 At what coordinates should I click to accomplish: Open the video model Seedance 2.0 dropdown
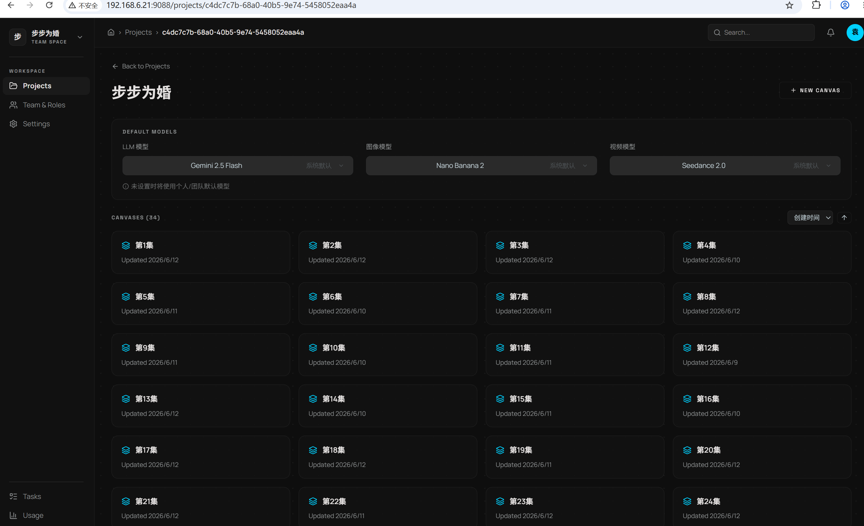coord(725,165)
